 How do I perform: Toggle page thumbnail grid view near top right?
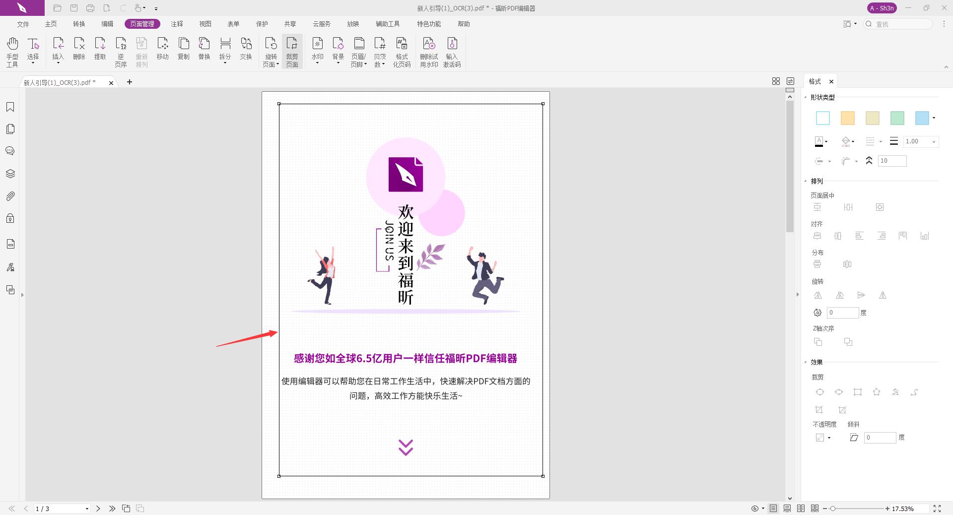click(776, 81)
